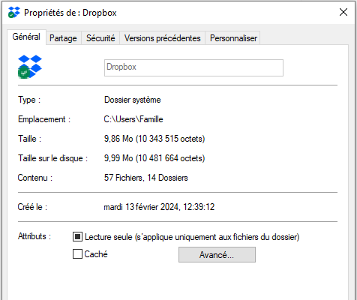Viewport: 357px width, 300px height.
Task: Click the title text 'Propriétés de : Dropbox'
Action: pyautogui.click(x=70, y=13)
